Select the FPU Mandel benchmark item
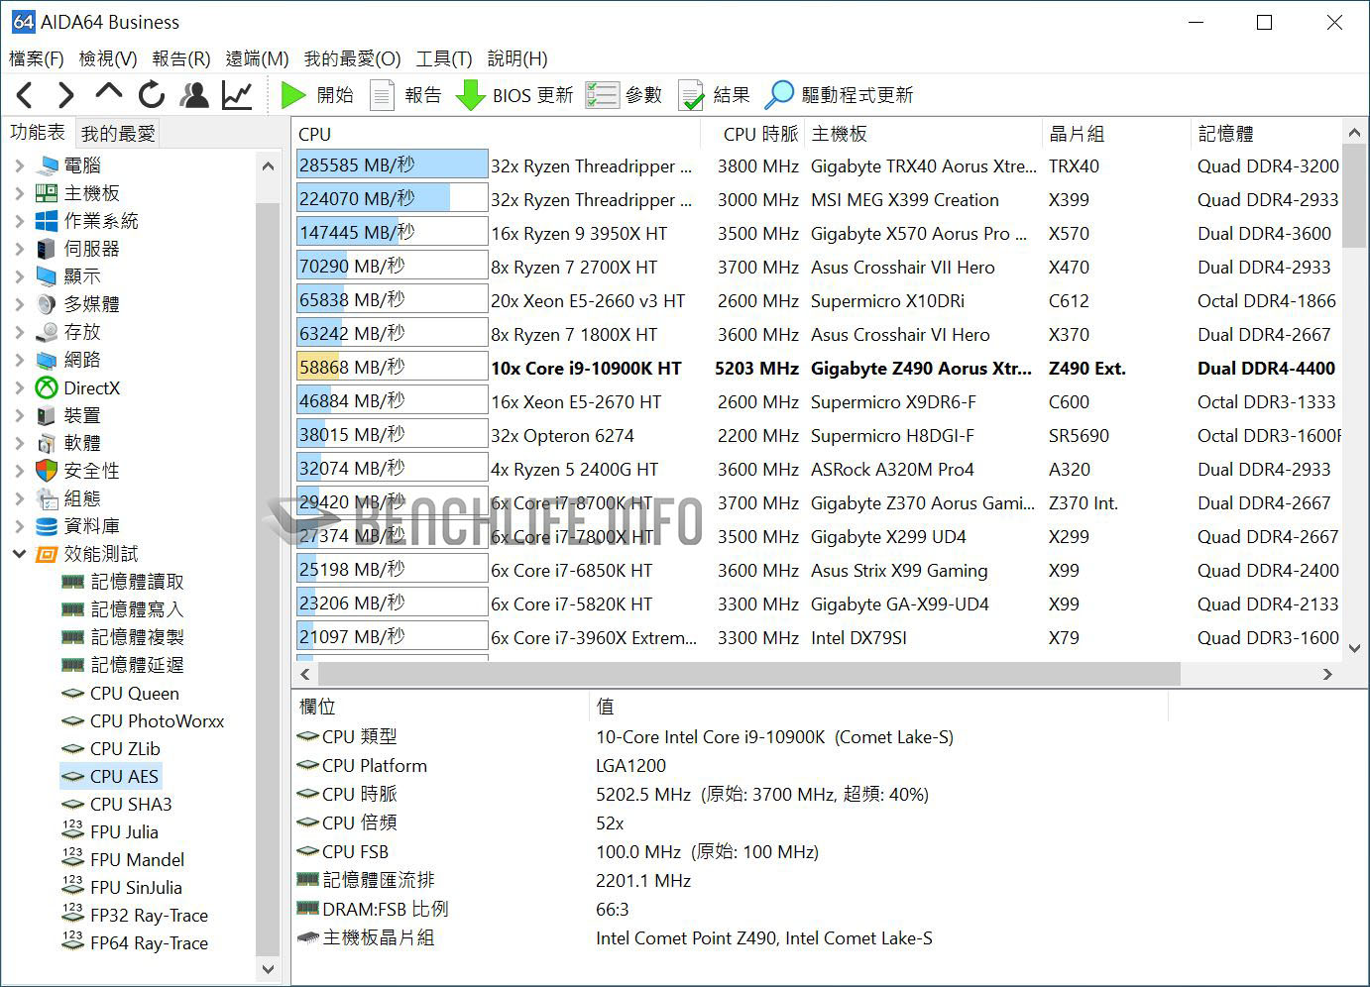Screen dimensions: 1370x987 (137, 860)
